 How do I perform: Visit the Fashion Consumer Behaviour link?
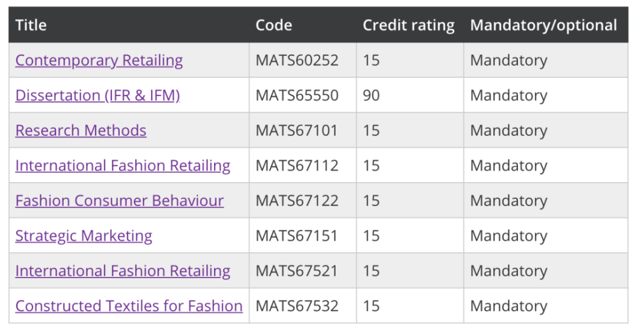[x=120, y=201]
